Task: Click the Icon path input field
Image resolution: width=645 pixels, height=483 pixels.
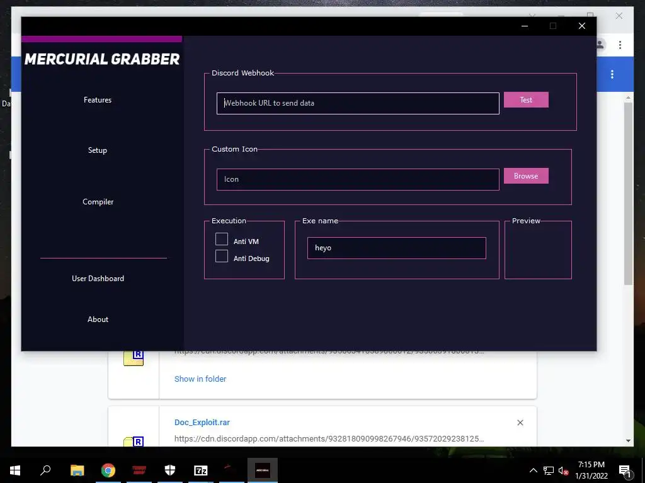Action: (x=358, y=179)
